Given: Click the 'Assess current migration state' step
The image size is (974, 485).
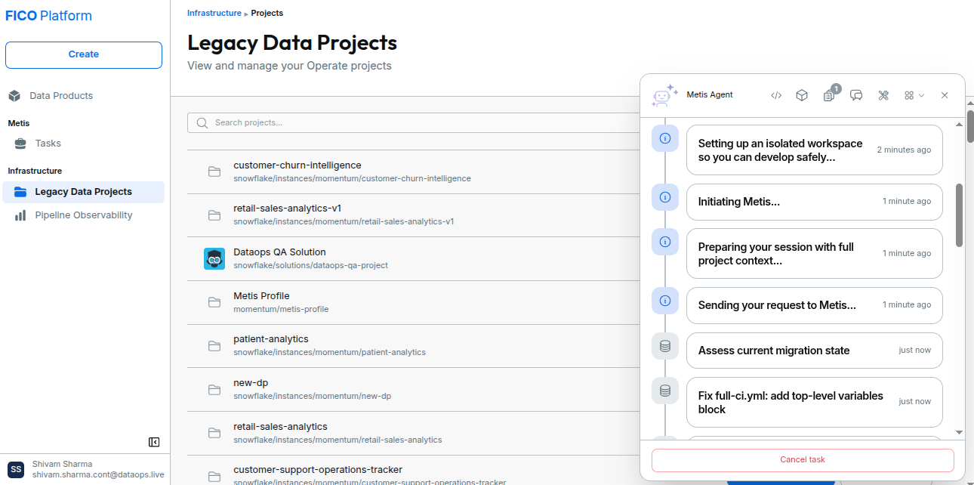Looking at the screenshot, I should 815,351.
